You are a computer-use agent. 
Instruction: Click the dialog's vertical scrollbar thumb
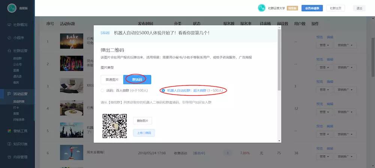click(279, 59)
